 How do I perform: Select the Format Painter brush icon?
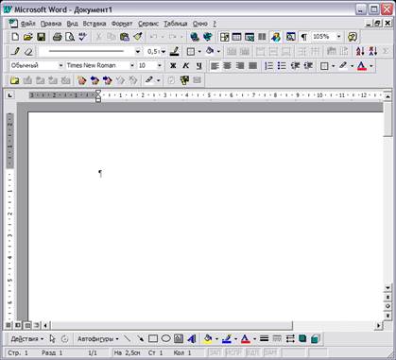point(138,37)
